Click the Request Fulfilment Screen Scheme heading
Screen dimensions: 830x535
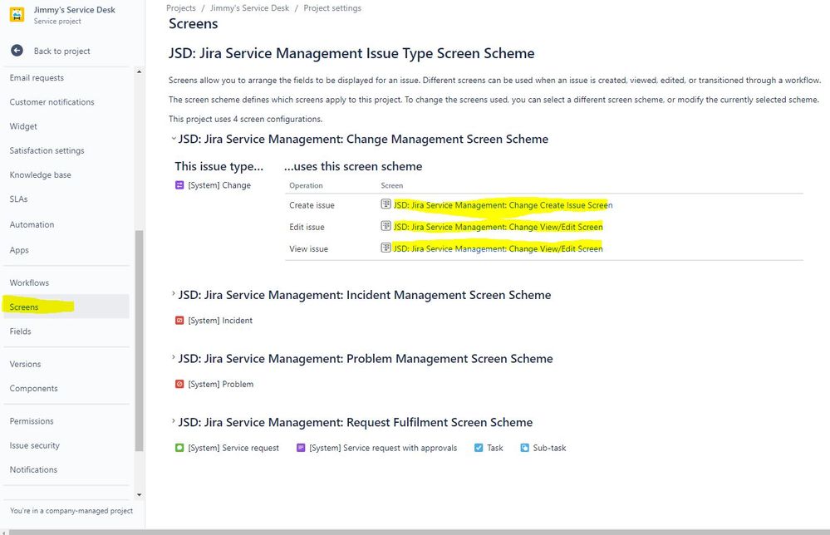point(356,422)
